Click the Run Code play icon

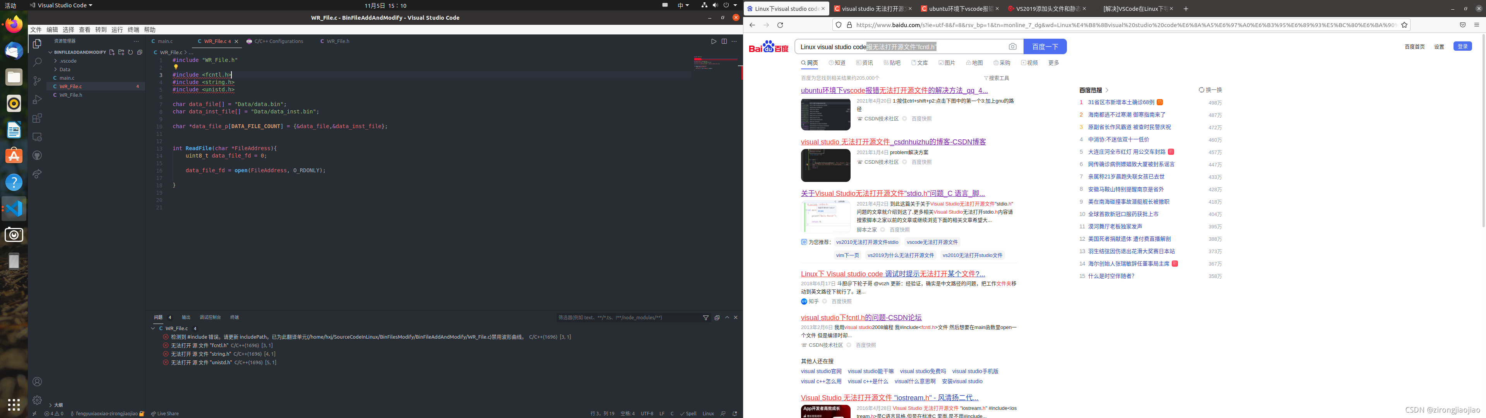[x=714, y=41]
